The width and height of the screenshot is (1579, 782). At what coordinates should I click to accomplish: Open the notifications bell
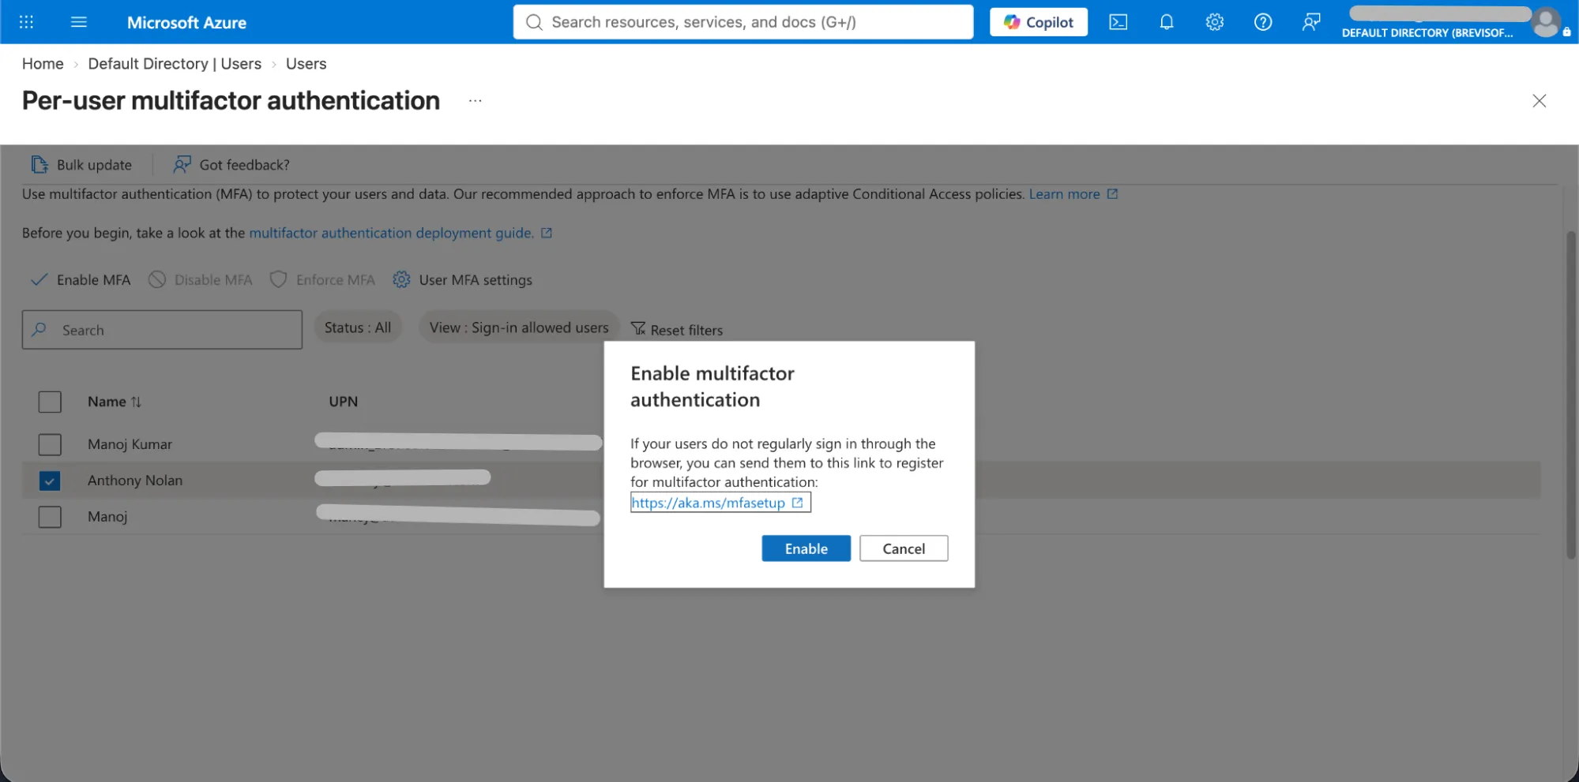(1166, 22)
